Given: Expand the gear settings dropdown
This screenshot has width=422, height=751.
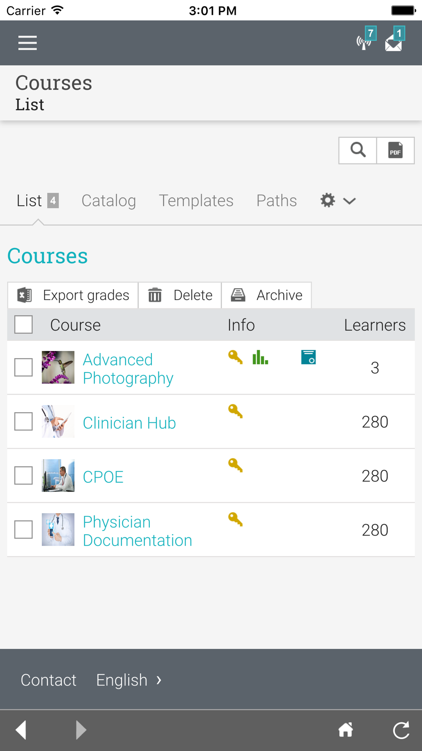Looking at the screenshot, I should tap(338, 200).
